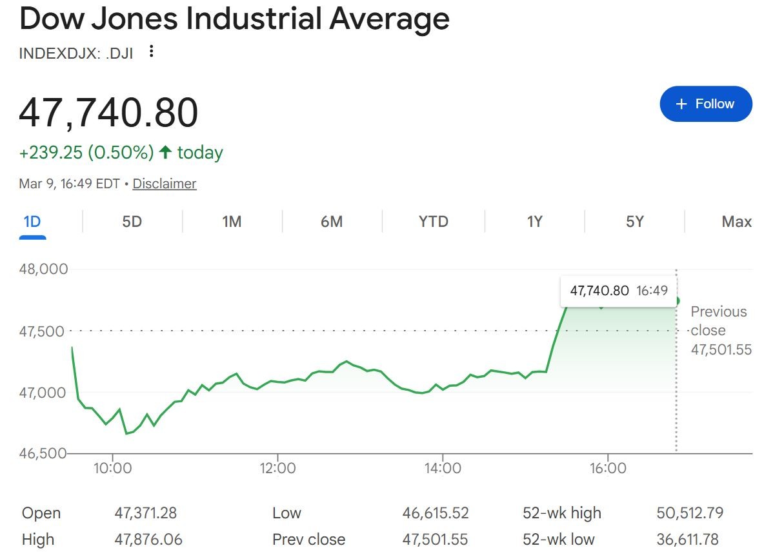
Task: Switch to the YTD chart view
Action: (x=433, y=222)
